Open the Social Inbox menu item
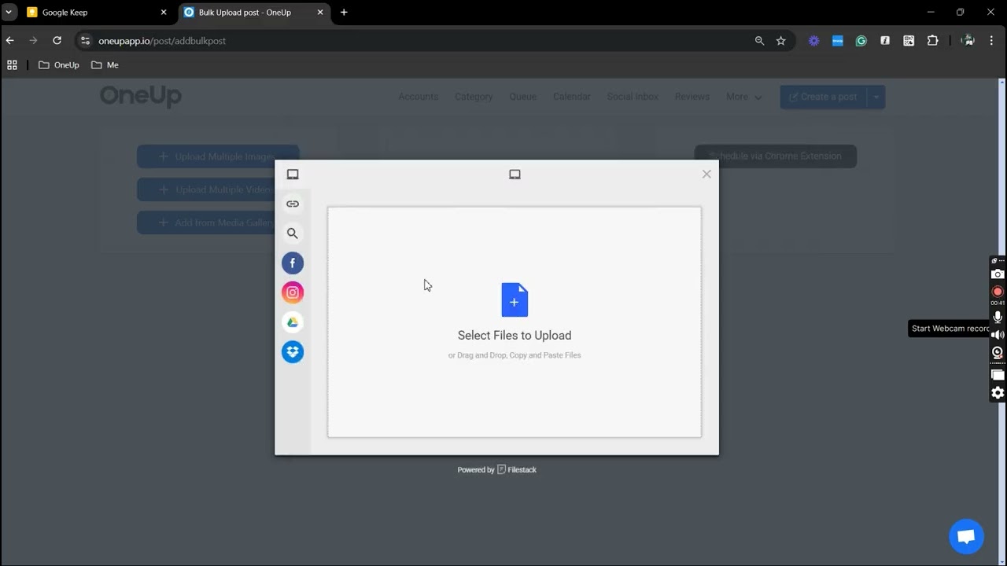Image resolution: width=1007 pixels, height=566 pixels. 633,97
